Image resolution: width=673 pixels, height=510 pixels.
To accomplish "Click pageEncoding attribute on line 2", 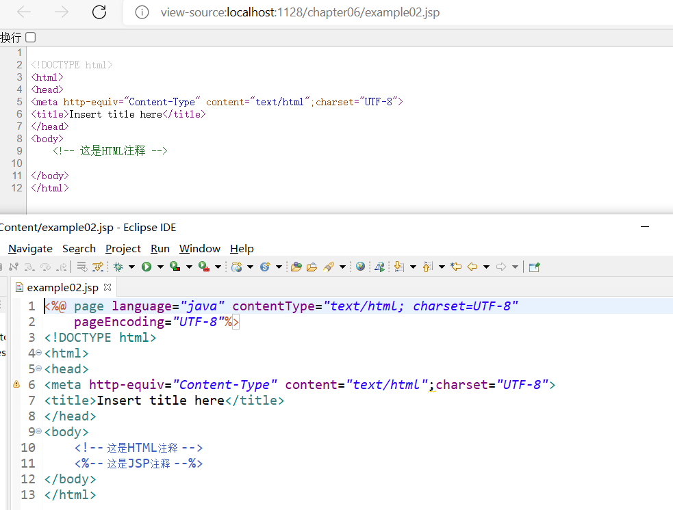I will 119,322.
